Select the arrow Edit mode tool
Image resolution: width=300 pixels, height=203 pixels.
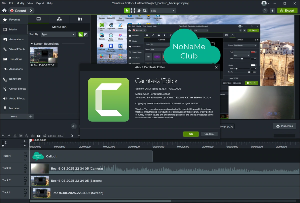coord(127,11)
